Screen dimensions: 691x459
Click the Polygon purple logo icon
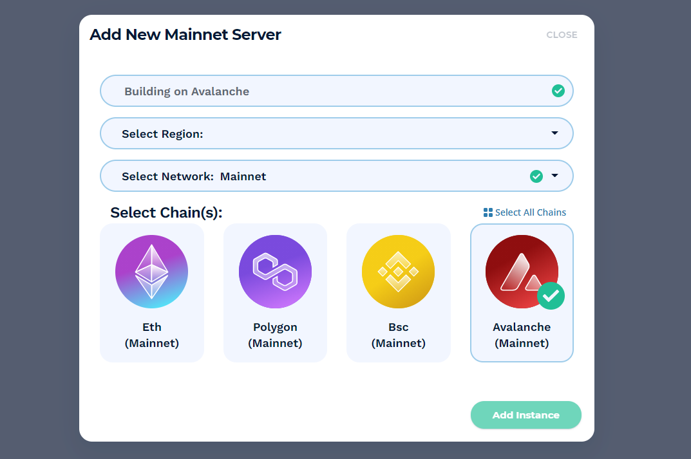click(275, 272)
